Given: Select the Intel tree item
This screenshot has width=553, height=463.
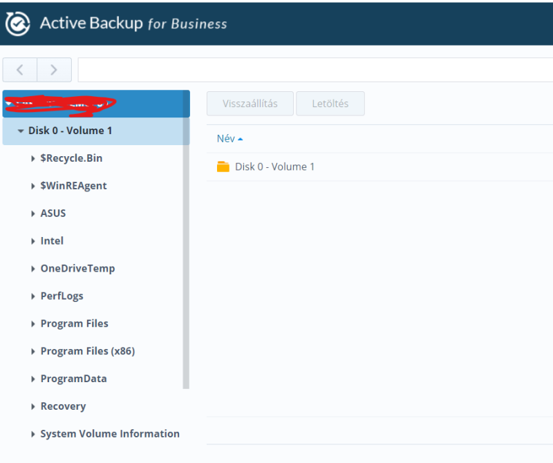Looking at the screenshot, I should [x=52, y=241].
